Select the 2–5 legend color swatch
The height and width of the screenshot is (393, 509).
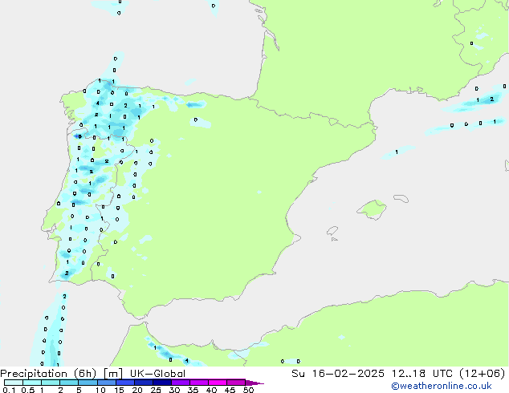coord(69,383)
